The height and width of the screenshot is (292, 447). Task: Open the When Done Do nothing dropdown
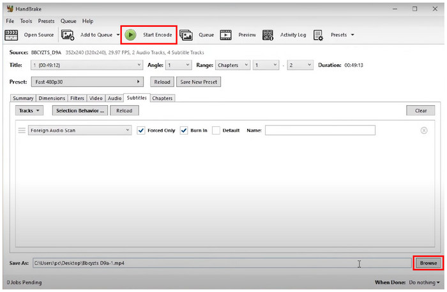click(424, 282)
